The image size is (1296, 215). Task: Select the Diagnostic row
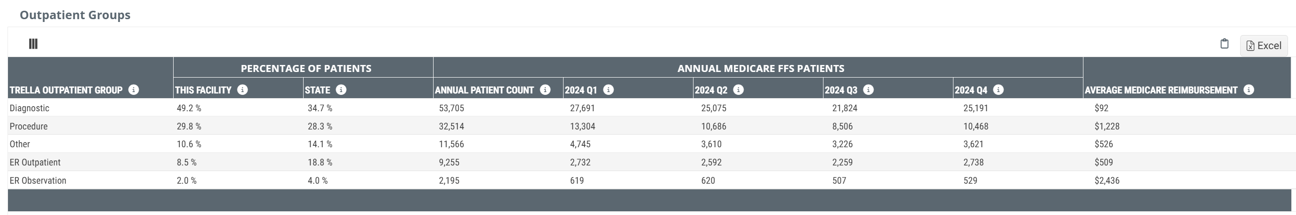coord(649,108)
